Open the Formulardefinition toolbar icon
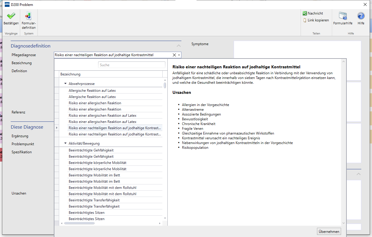The image size is (372, 237). (29, 16)
